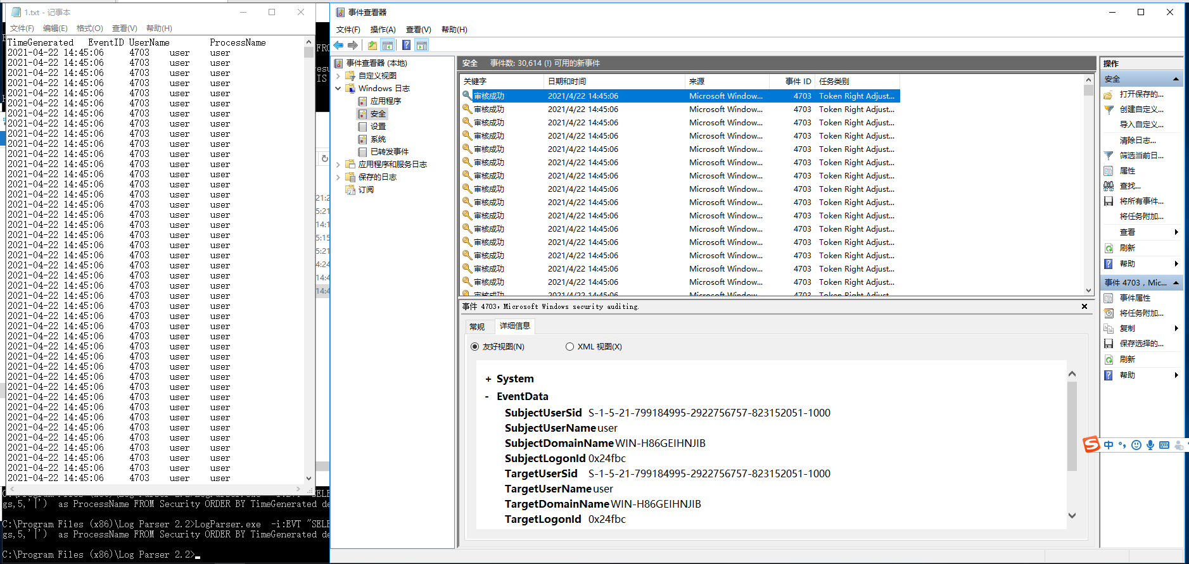The image size is (1189, 564).
Task: Click the Sogou Chinese/English 中 toggle icon
Action: (x=1109, y=445)
